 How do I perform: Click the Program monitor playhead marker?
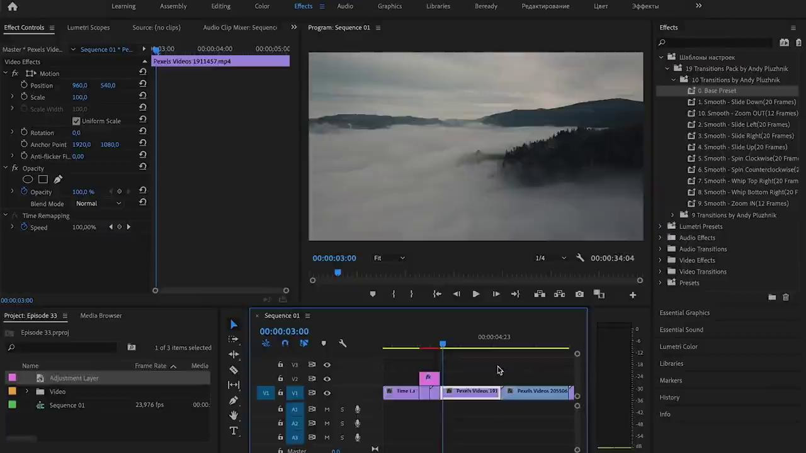pyautogui.click(x=338, y=272)
